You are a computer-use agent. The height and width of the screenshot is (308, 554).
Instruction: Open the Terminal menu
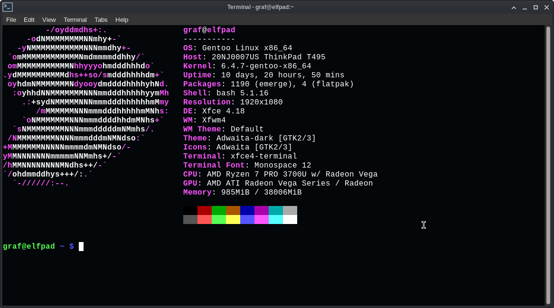pyautogui.click(x=75, y=19)
